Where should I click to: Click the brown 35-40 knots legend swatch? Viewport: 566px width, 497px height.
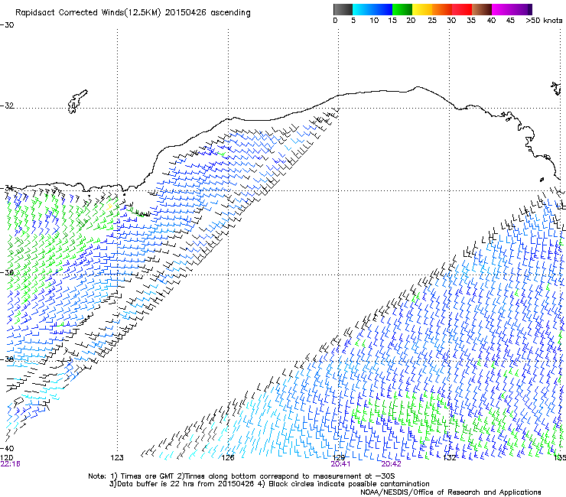click(x=482, y=9)
